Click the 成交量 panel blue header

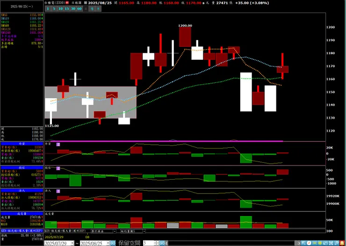22,214
